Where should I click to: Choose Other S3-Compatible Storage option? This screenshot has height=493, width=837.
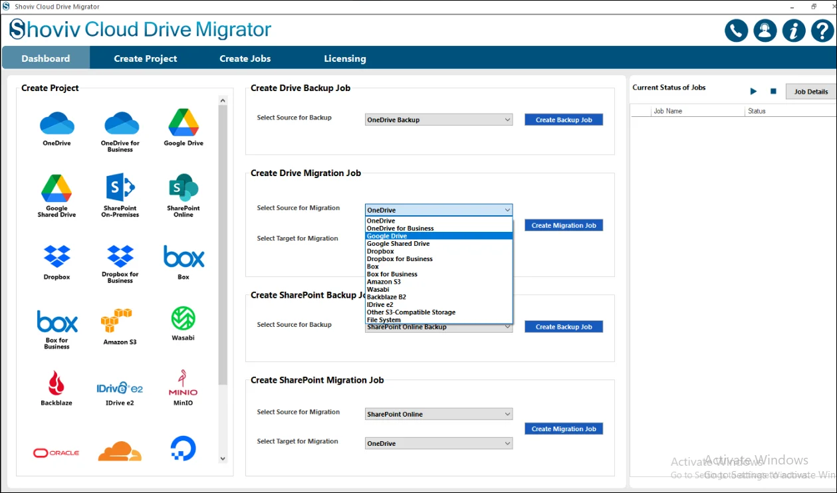pos(439,312)
